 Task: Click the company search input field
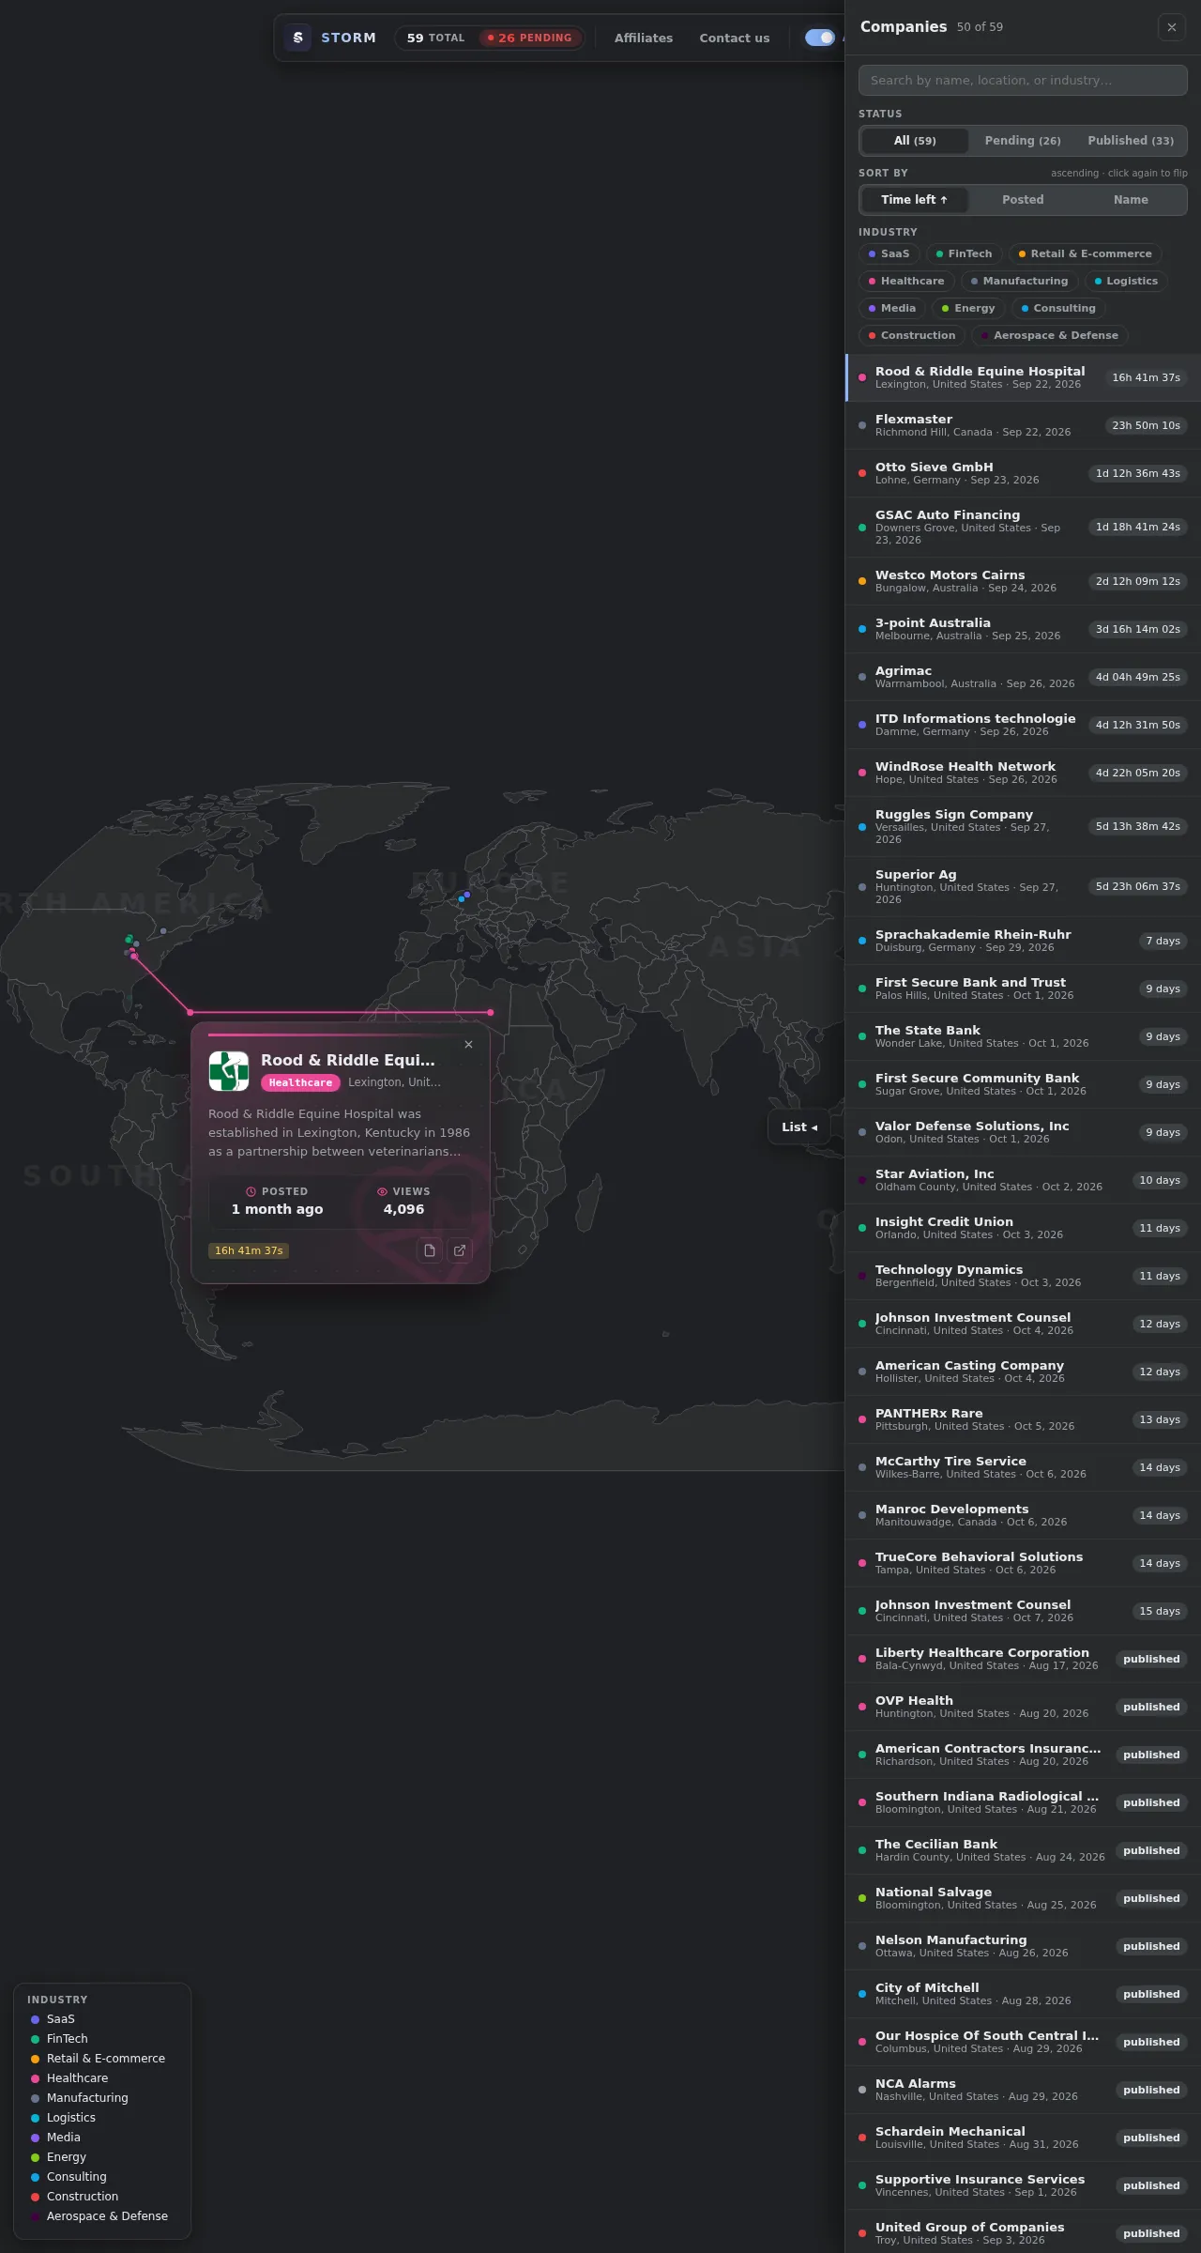pyautogui.click(x=1023, y=80)
